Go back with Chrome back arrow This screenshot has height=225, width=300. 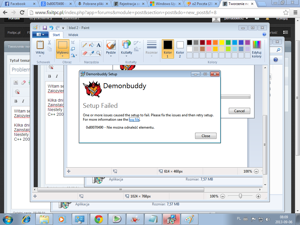[x=5, y=12]
